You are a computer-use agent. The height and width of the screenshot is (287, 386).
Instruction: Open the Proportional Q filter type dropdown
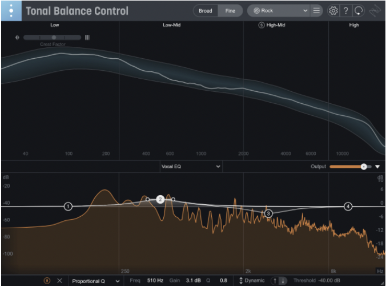pos(96,281)
